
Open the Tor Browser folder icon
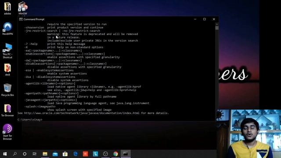7,110
